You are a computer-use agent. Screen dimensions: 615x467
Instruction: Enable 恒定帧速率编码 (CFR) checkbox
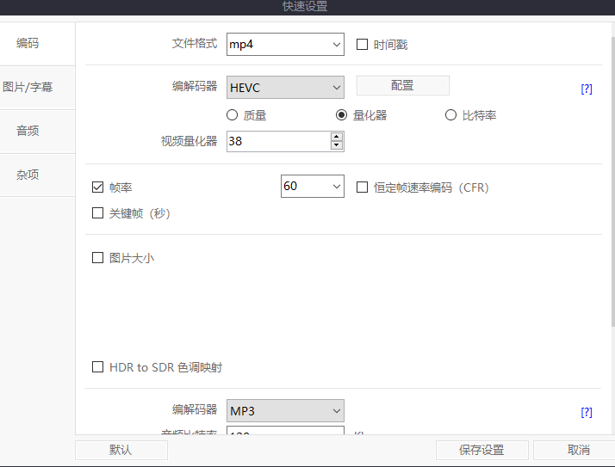pos(363,187)
